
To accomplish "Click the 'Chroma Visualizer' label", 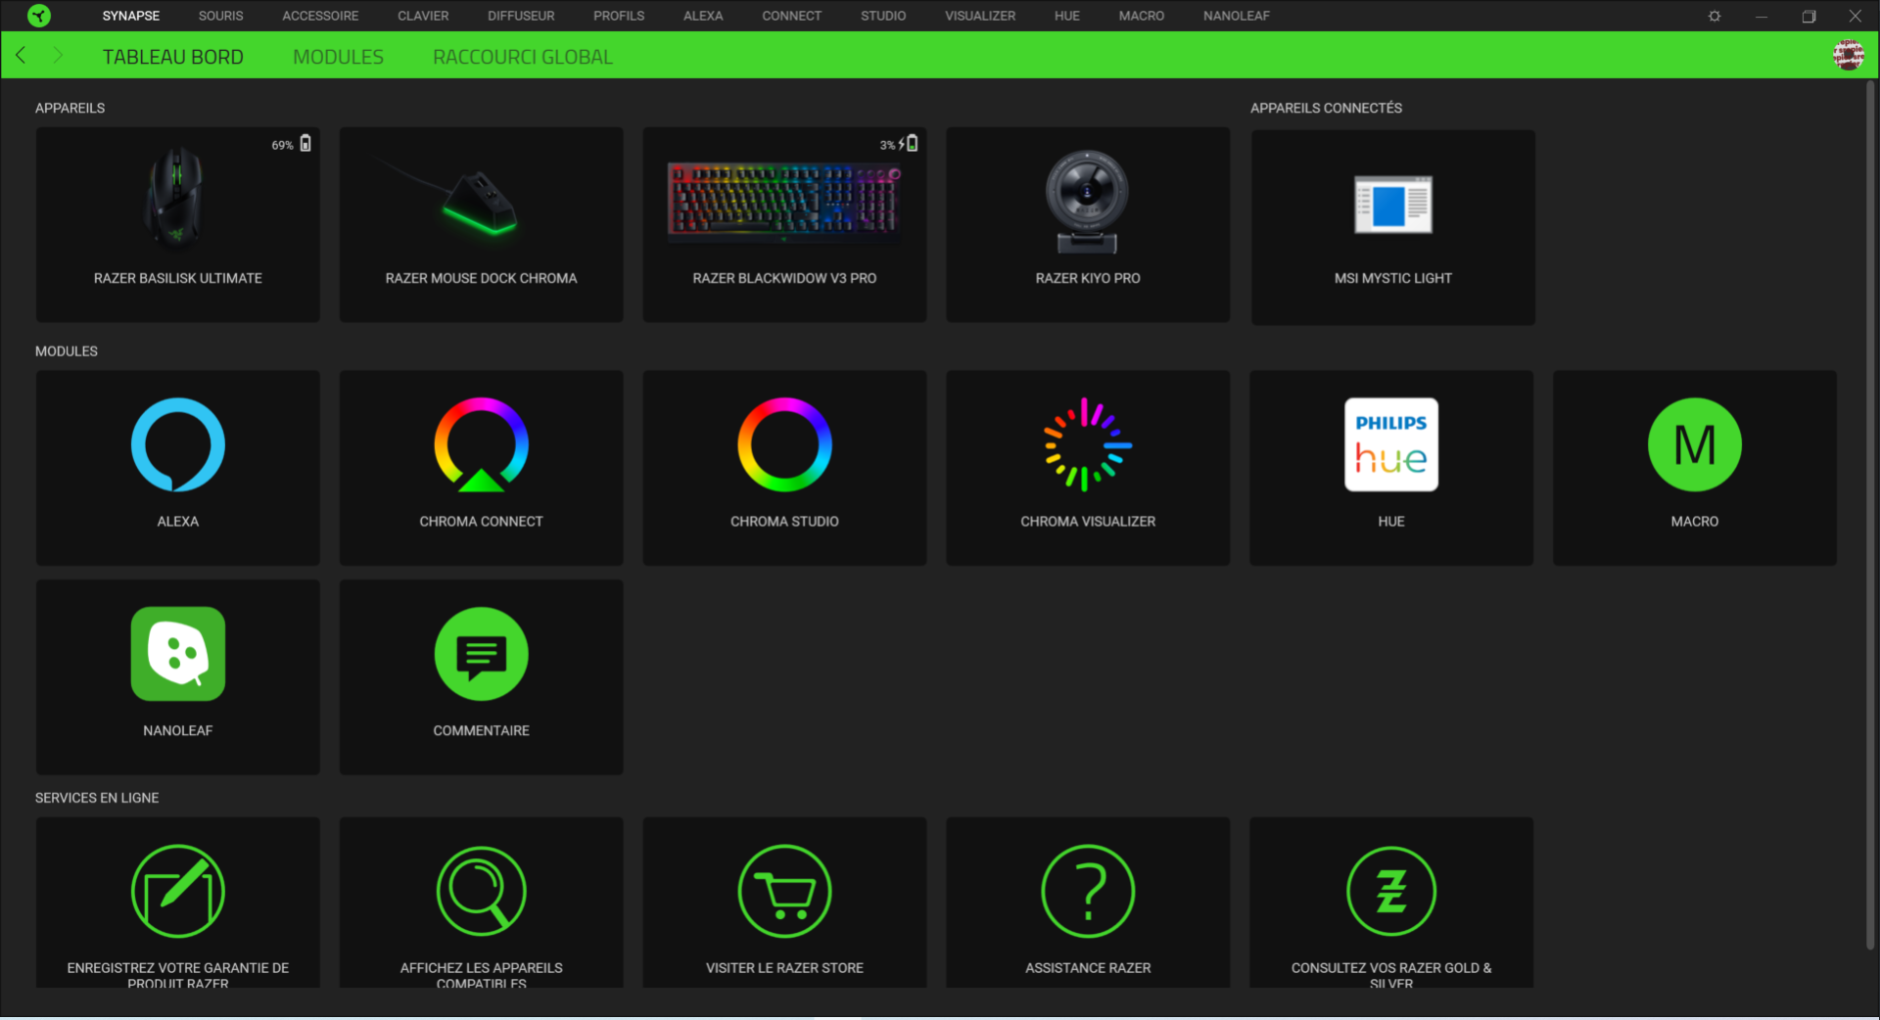I will pos(1088,522).
